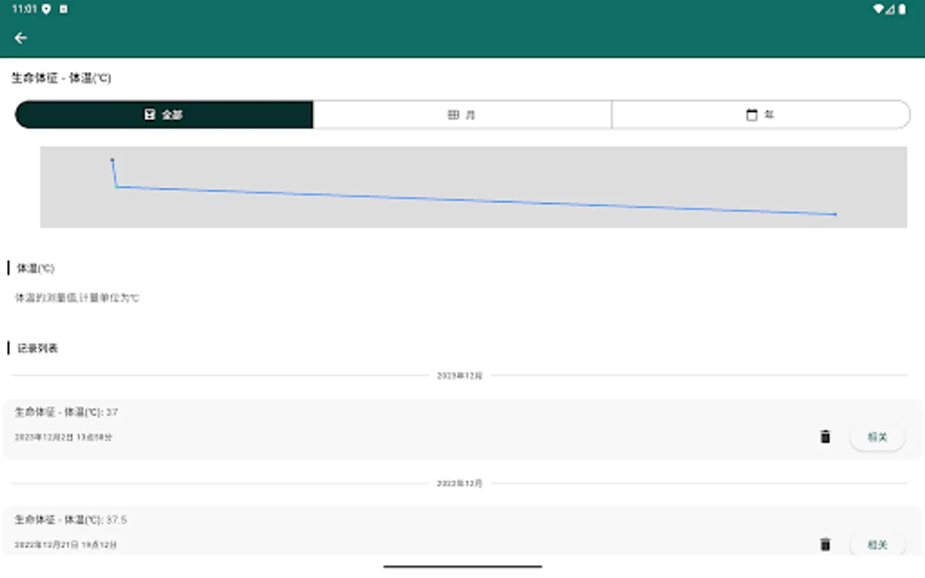925x578 pixels.
Task: Navigate back using the back arrow icon
Action: point(21,37)
